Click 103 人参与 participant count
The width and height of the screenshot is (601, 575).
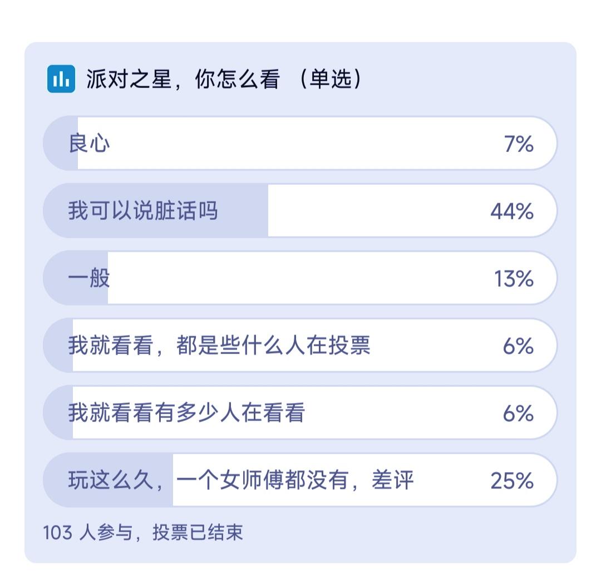point(88,533)
